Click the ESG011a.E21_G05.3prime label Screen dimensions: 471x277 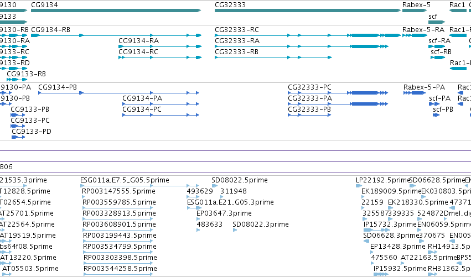click(x=230, y=202)
